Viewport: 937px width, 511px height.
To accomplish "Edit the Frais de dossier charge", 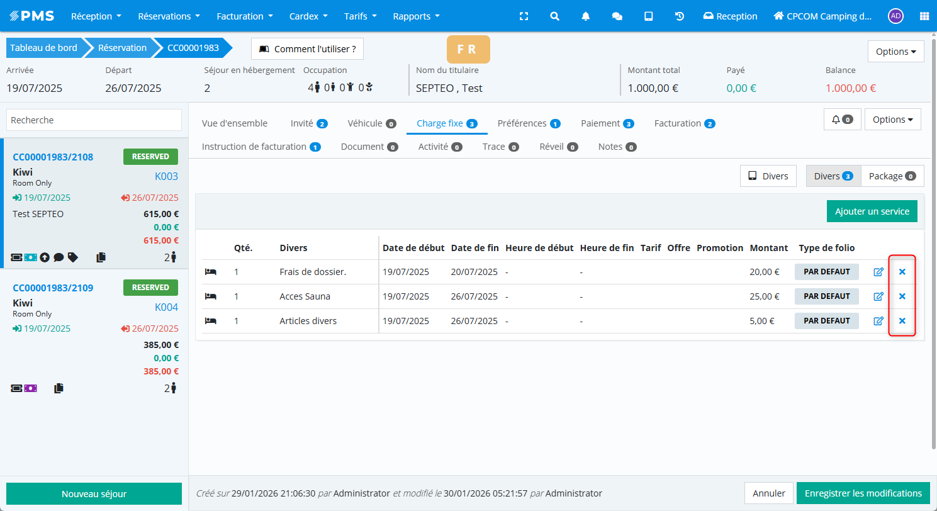I will (878, 272).
